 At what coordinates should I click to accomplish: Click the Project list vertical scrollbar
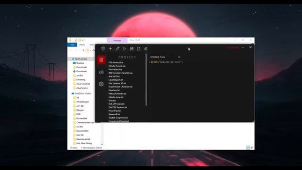point(146,80)
